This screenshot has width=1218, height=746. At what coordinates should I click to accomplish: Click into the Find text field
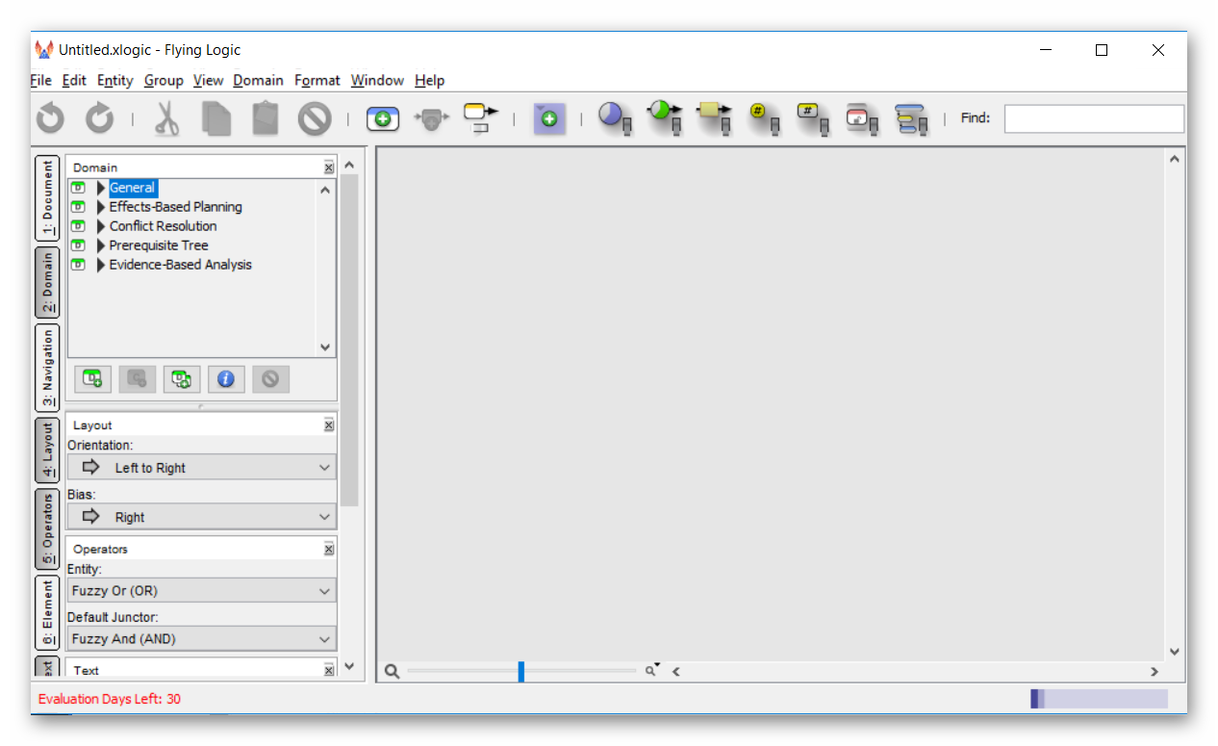1093,118
